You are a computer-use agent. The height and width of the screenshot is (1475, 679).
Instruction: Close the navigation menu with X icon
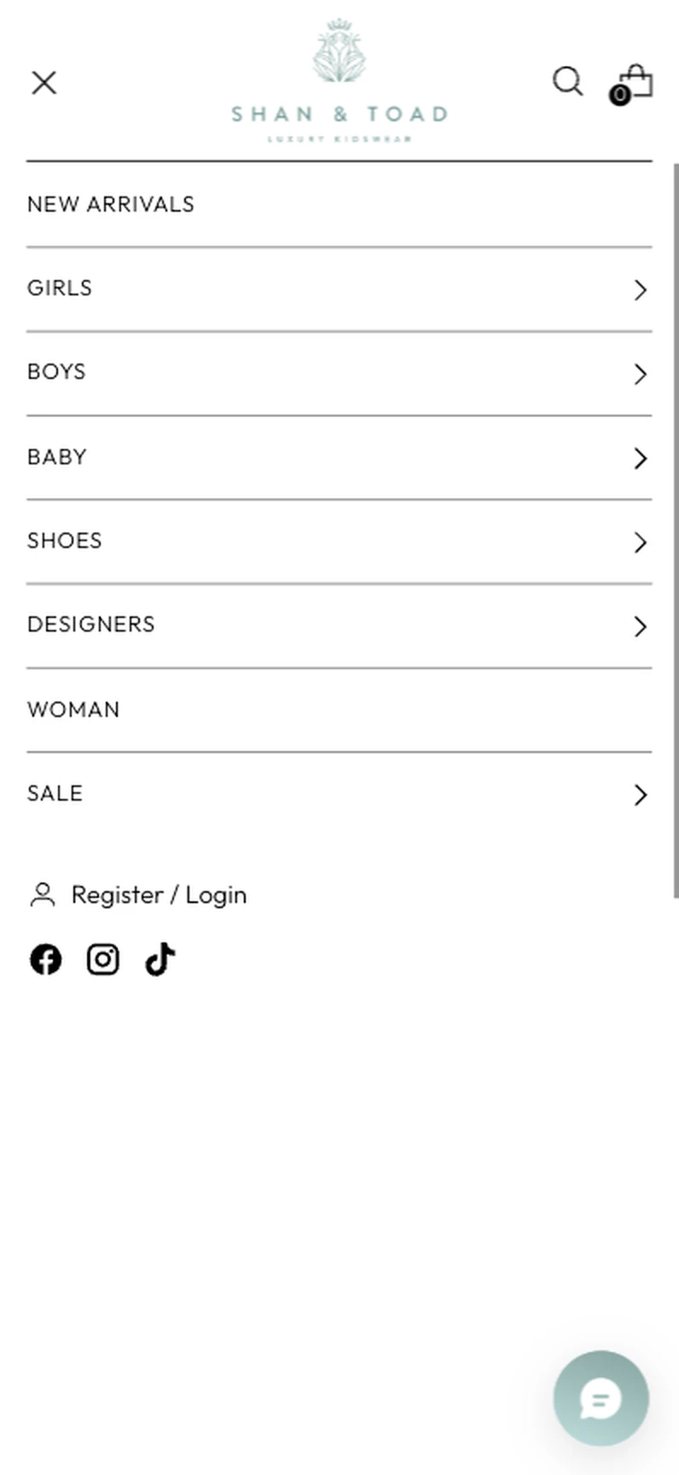click(x=44, y=83)
